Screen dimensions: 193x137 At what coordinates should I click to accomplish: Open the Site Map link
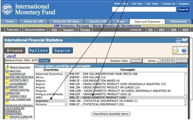pyautogui.click(x=137, y=4)
